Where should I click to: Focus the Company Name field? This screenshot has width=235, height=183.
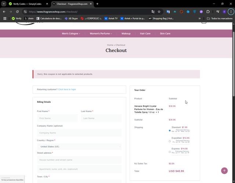click(x=79, y=133)
